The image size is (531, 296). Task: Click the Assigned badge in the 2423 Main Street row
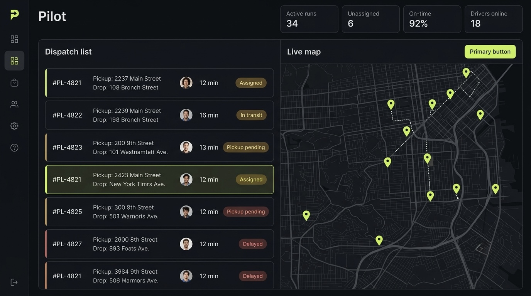click(x=251, y=180)
